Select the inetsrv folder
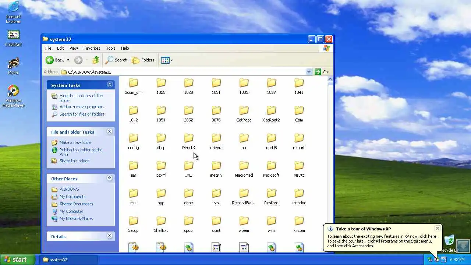The width and height of the screenshot is (471, 265). pos(216,169)
